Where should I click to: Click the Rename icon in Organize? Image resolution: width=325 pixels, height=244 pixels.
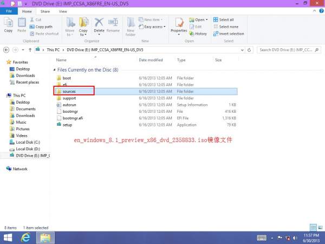tap(113, 22)
